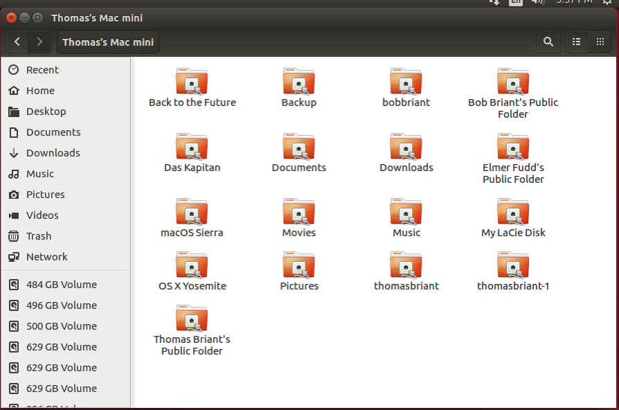This screenshot has height=410, width=619.
Task: Open the Documents share folder icon
Action: (299, 147)
